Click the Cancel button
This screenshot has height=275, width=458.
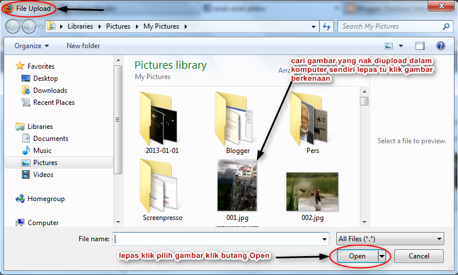(418, 256)
